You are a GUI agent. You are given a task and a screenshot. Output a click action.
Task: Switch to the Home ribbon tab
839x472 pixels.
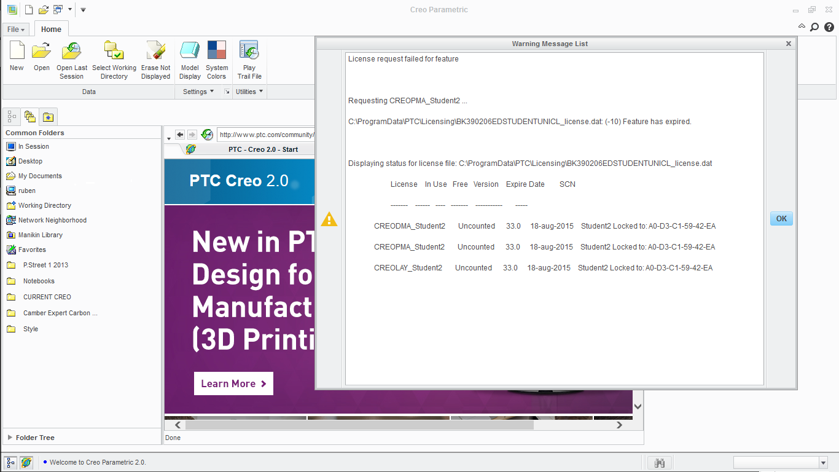click(x=51, y=29)
